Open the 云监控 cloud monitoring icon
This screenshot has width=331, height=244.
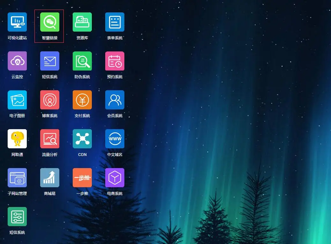tap(17, 61)
